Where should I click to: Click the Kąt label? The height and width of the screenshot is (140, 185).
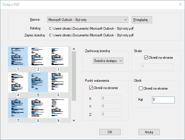point(140,100)
